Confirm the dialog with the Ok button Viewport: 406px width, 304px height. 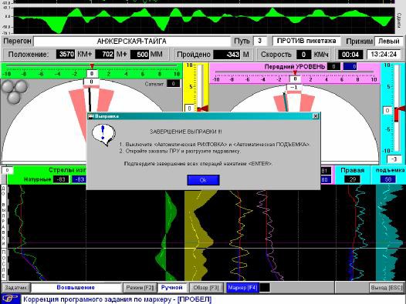pyautogui.click(x=203, y=180)
